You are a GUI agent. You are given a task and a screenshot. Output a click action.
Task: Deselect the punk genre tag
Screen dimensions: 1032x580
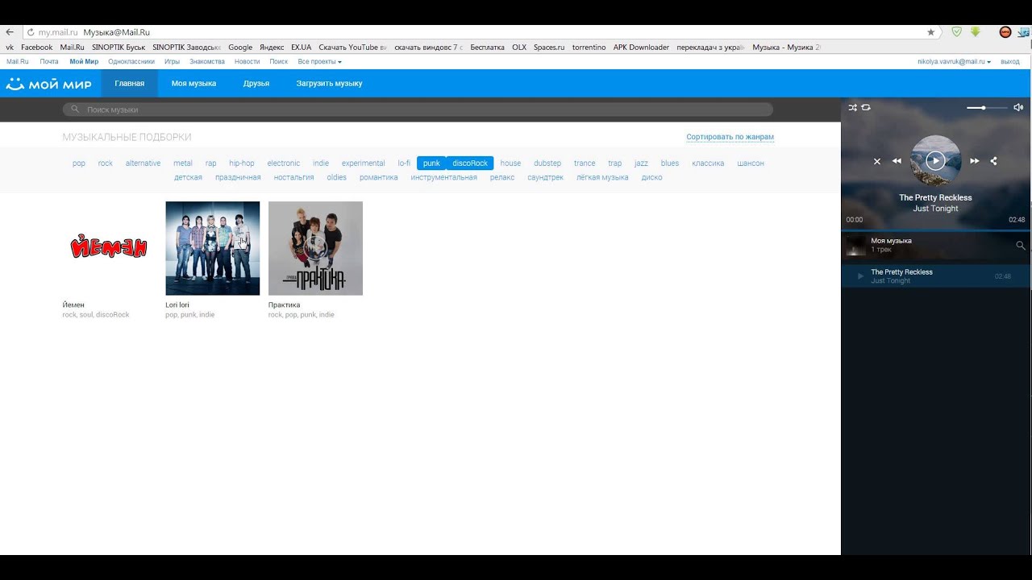(431, 164)
